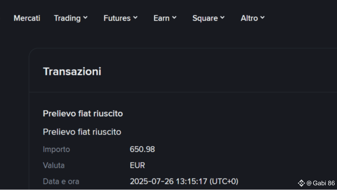Select the bold Prelievo fiat riuscito title
This screenshot has width=337, height=190.
pyautogui.click(x=83, y=113)
